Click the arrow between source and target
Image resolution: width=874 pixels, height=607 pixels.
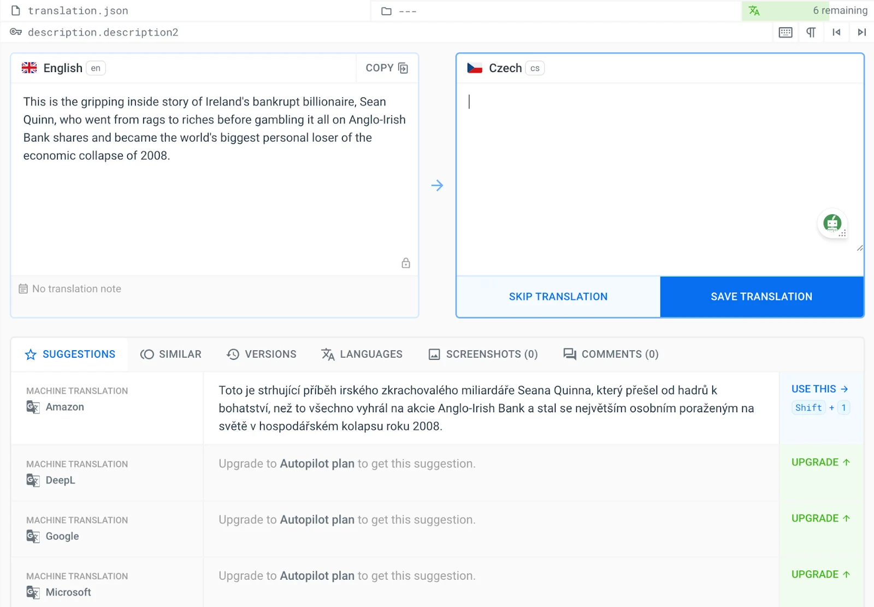pos(437,185)
